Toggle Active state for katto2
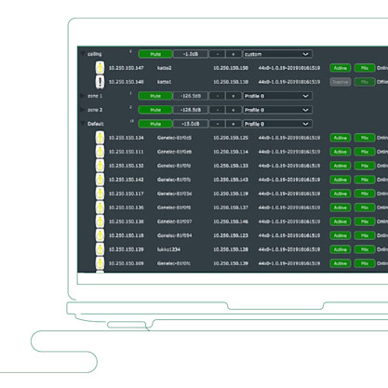 [341, 68]
